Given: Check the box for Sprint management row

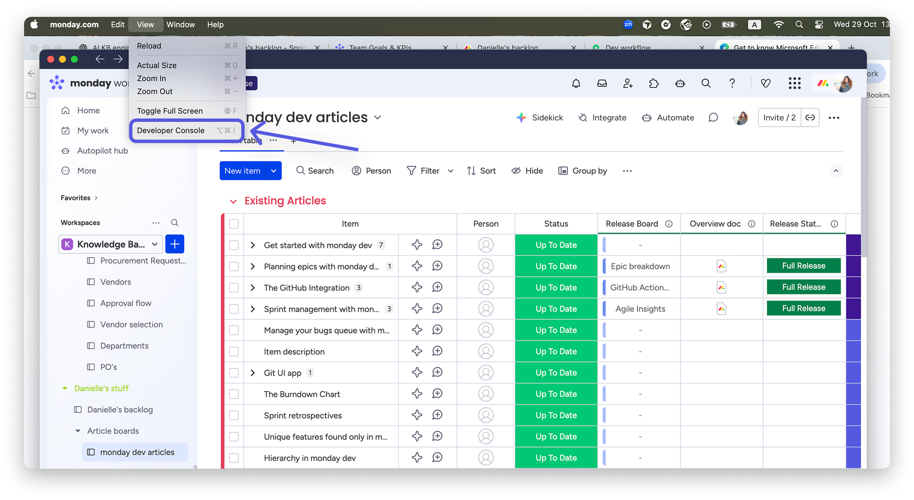Looking at the screenshot, I should coord(234,309).
